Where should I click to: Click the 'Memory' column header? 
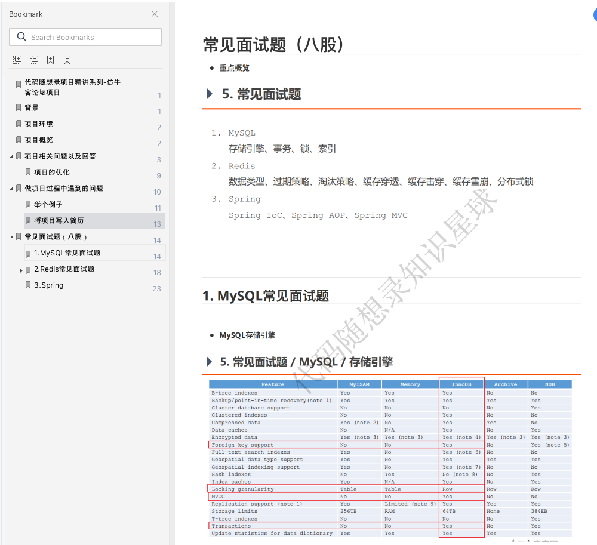[410, 384]
